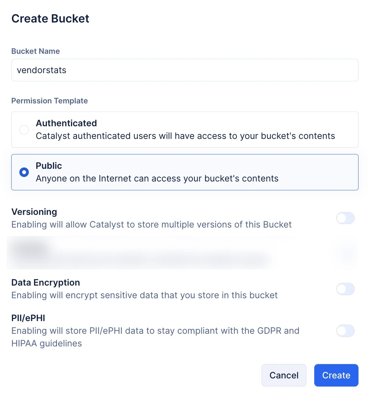
Task: Enable the Versioning toggle switch
Action: pyautogui.click(x=345, y=218)
